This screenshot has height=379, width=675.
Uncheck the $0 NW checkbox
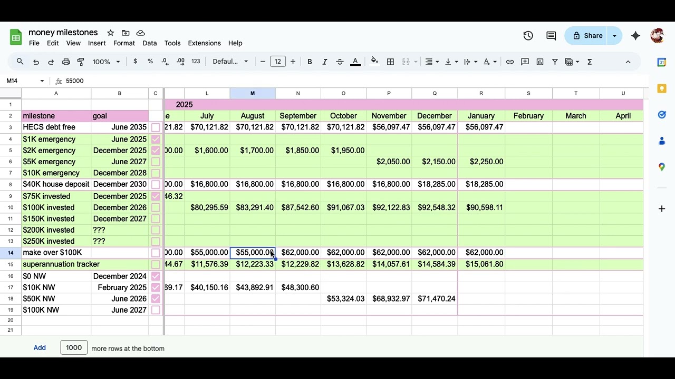pyautogui.click(x=156, y=276)
